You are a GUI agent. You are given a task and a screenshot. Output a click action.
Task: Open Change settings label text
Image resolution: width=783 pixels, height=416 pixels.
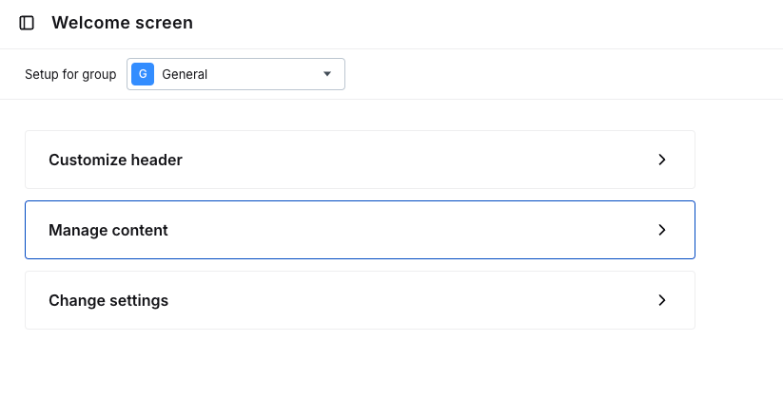click(x=108, y=300)
